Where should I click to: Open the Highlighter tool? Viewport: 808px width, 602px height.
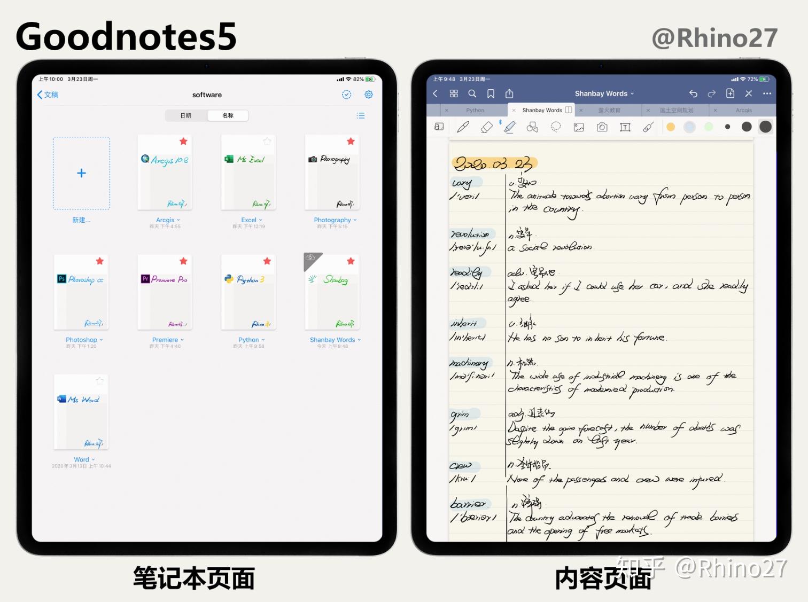510,127
